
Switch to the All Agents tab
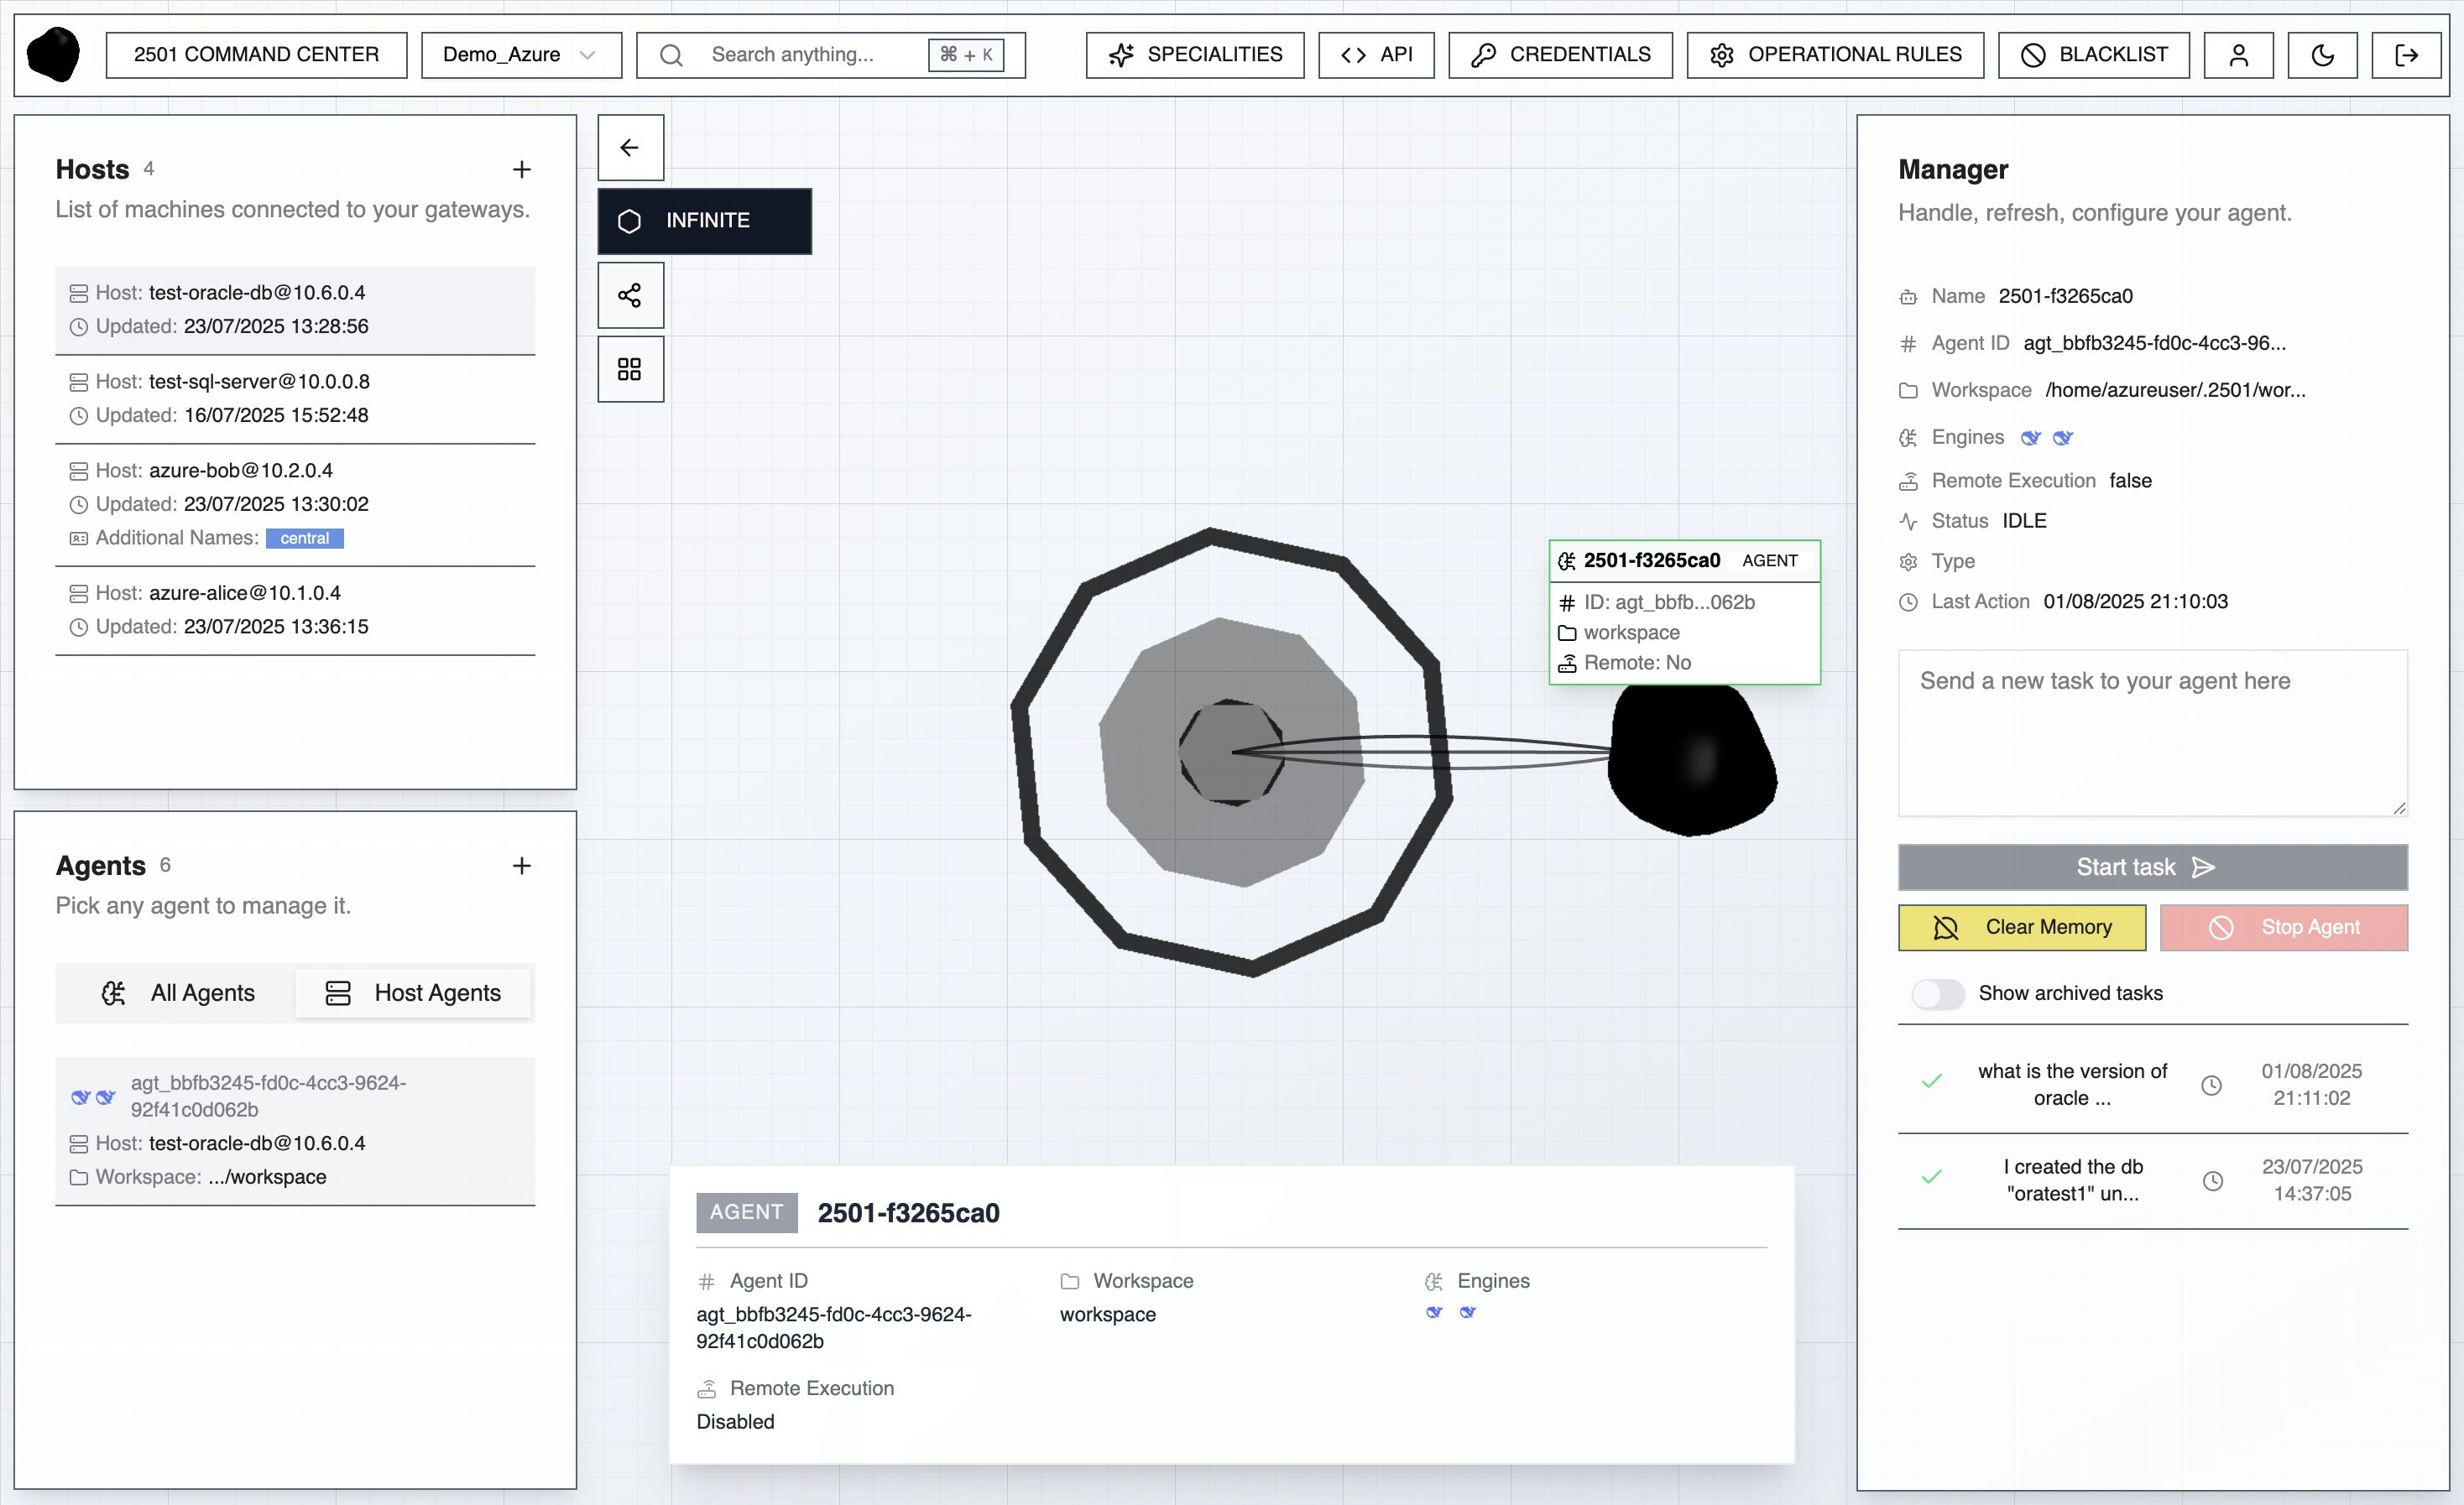[178, 993]
